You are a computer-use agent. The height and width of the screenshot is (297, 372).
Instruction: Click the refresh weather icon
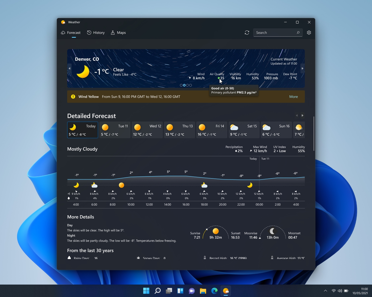[x=247, y=33]
